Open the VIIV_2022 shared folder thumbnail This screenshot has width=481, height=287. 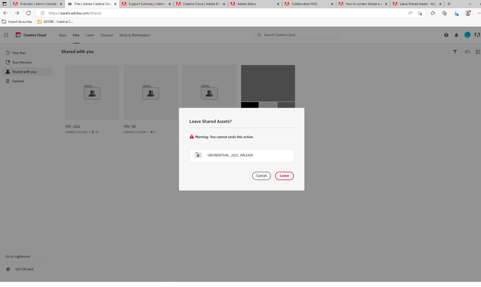click(x=92, y=92)
